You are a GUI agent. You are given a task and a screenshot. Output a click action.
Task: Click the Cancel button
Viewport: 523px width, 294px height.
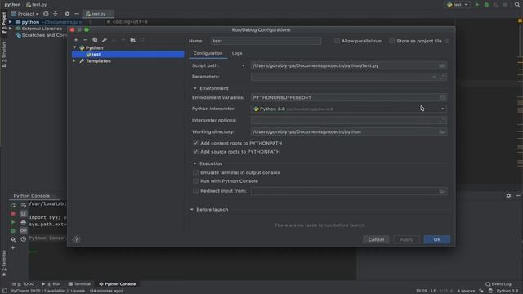376,239
